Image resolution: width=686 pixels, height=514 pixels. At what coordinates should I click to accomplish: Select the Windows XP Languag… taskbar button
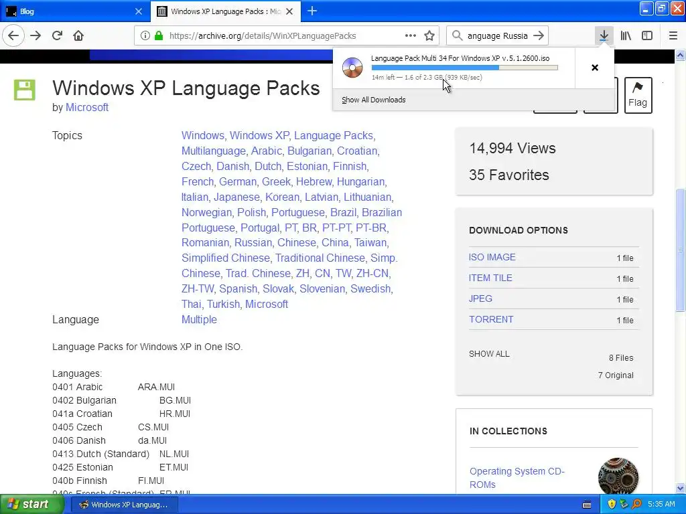click(123, 505)
